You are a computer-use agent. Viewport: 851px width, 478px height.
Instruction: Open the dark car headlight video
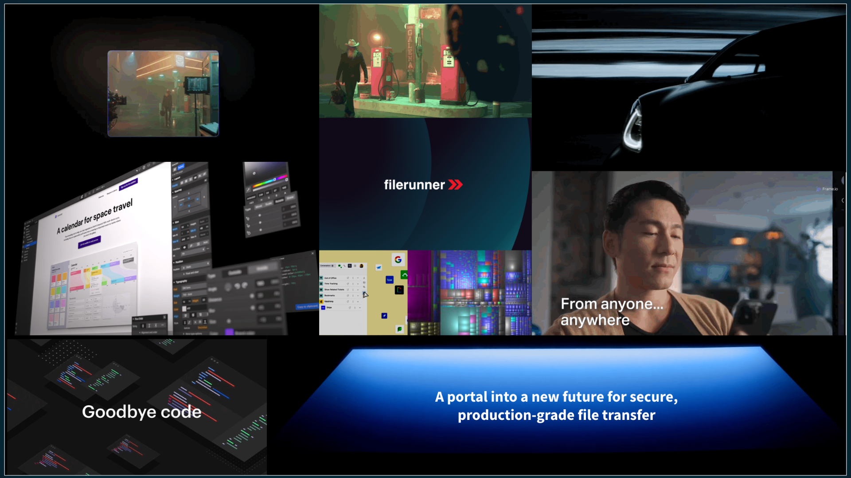click(689, 87)
